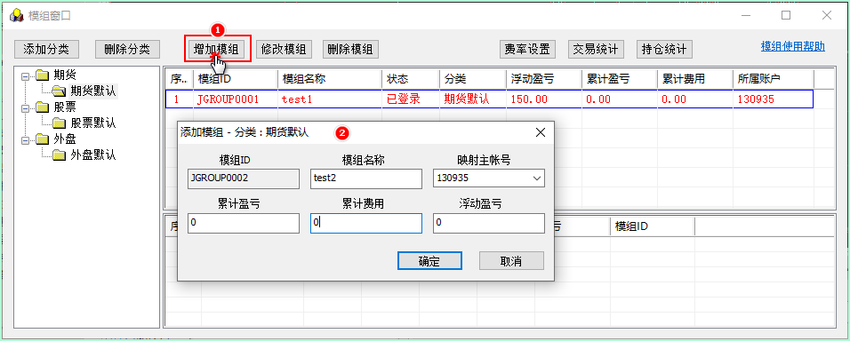Viewport: 850px width, 341px height.
Task: Click the 累计费用 column header in table
Action: [x=694, y=78]
